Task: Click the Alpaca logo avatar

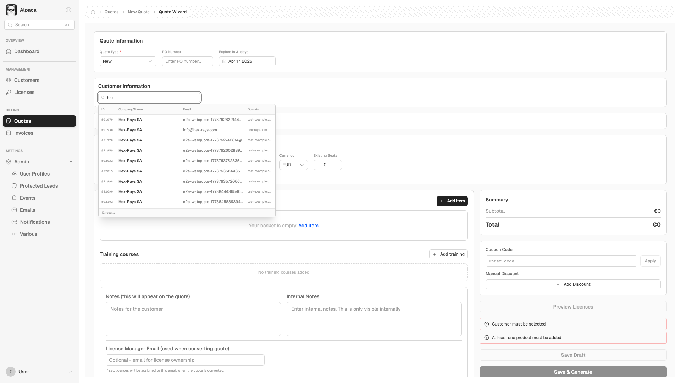Action: pos(11,10)
